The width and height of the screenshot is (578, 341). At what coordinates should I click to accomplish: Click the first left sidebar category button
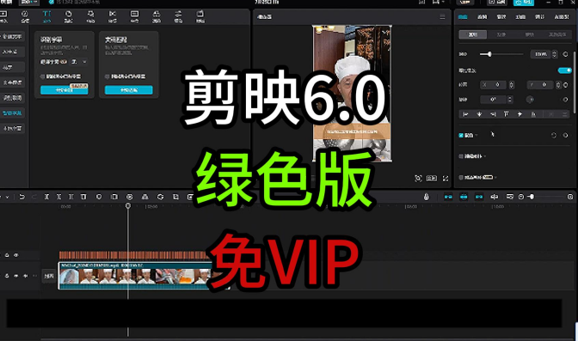pyautogui.click(x=12, y=36)
